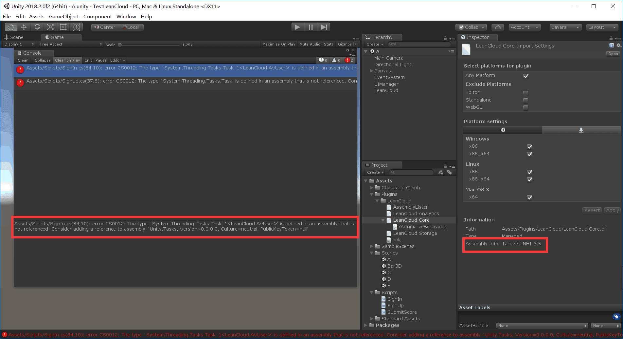Viewport: 623px width, 339px height.
Task: Click the Search by Type icon in Project
Action: point(441,172)
